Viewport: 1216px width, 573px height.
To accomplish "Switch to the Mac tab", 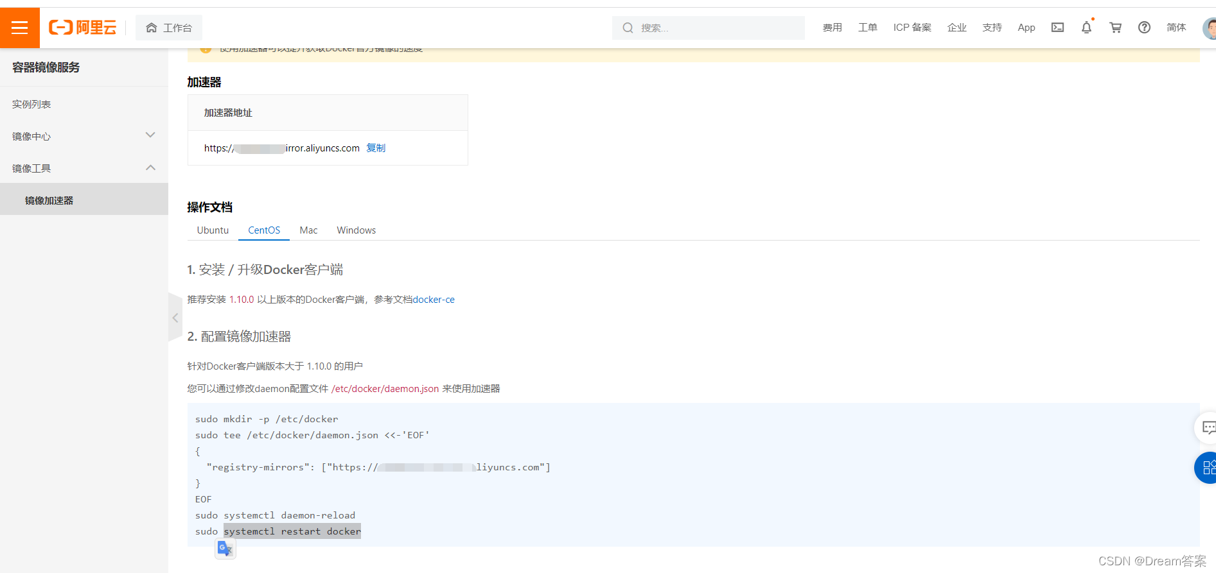I will (308, 230).
